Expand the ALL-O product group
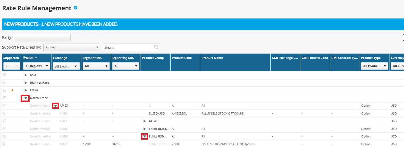The image size is (404, 152). click(145, 121)
